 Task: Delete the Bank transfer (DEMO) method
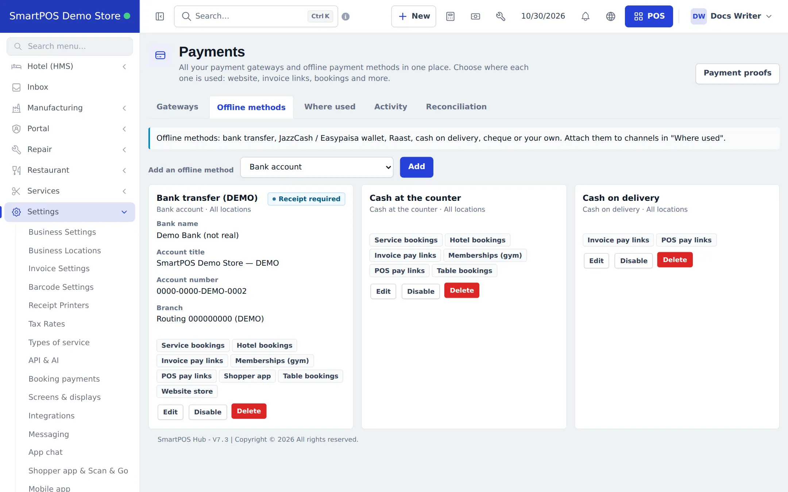(249, 411)
